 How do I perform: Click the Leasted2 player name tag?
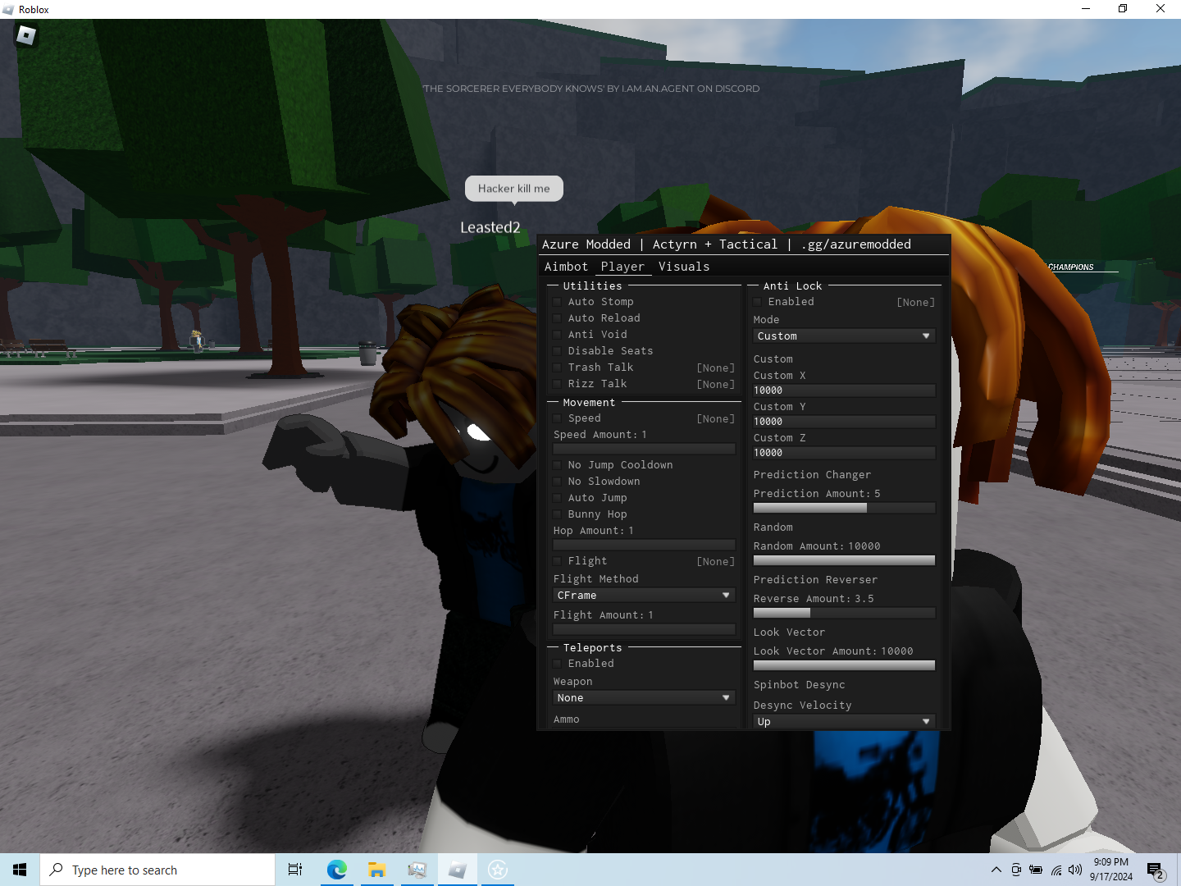click(490, 227)
